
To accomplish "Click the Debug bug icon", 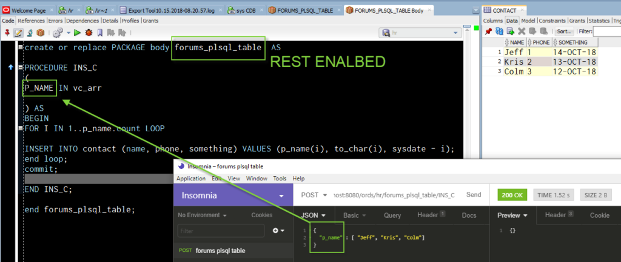I will point(89,33).
